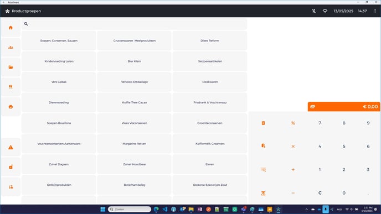381x214 pixels.
Task: Open the three-dot overflow menu
Action: coord(375,11)
